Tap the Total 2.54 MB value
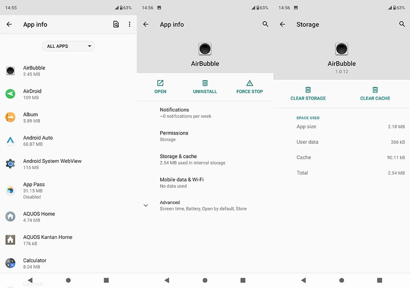Screen dimensions: 410x288 (396, 173)
